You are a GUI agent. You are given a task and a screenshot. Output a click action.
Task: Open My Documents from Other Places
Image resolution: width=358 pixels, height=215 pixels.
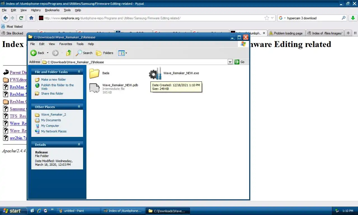[x=51, y=120]
